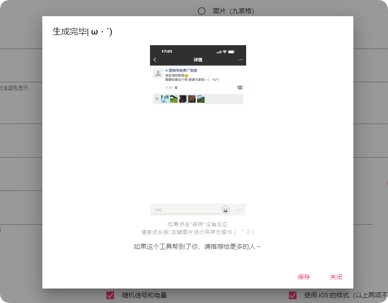Click the heart like icon in preview
Viewport: 388px width, 303px height.
click(x=157, y=99)
